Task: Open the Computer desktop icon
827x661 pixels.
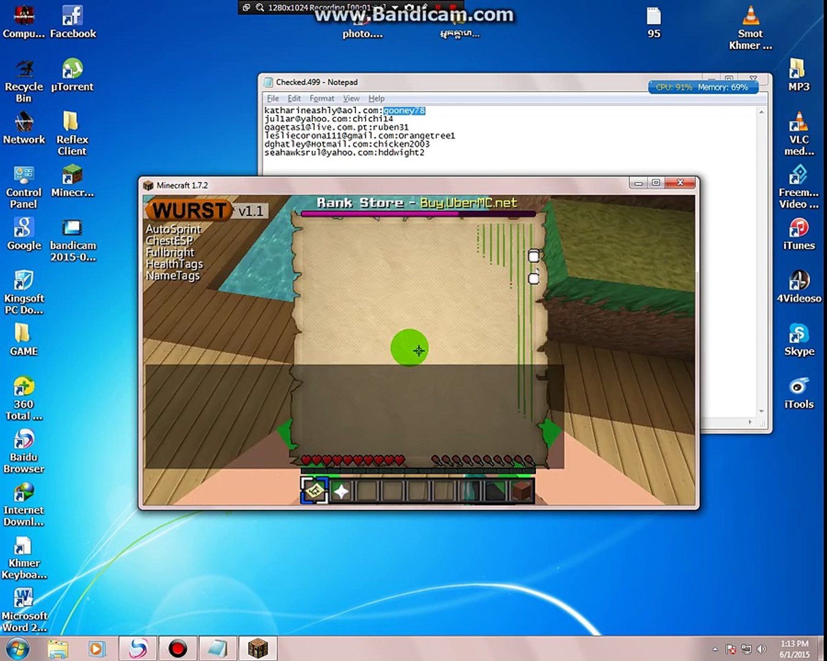Action: (24, 21)
